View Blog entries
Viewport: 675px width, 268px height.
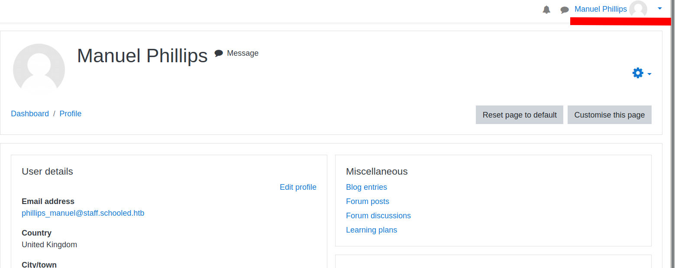(366, 187)
